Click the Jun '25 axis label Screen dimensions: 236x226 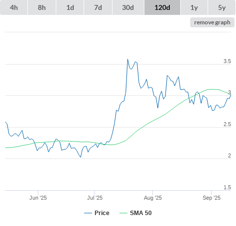pos(38,198)
